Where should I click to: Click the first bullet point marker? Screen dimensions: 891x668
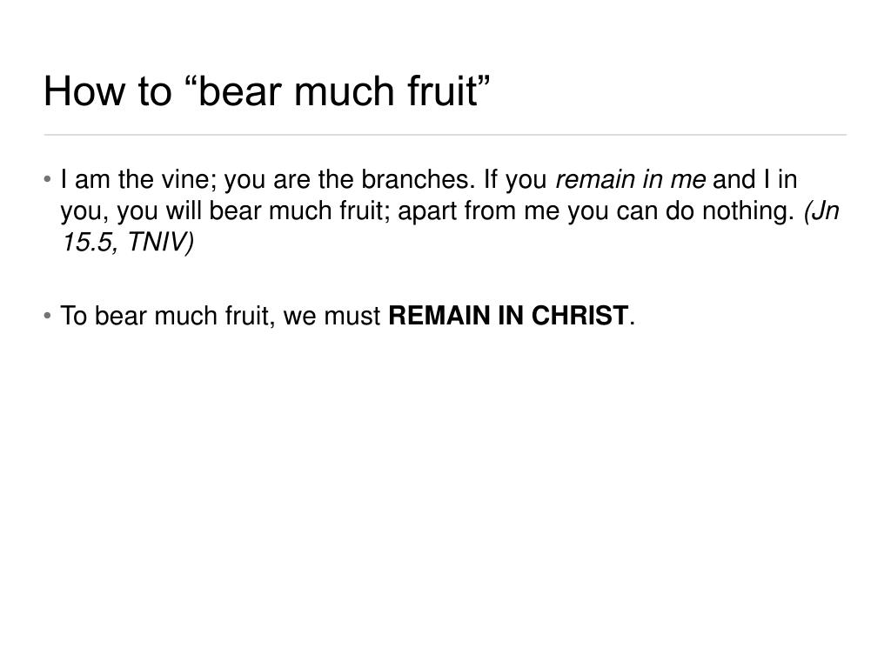(x=47, y=179)
